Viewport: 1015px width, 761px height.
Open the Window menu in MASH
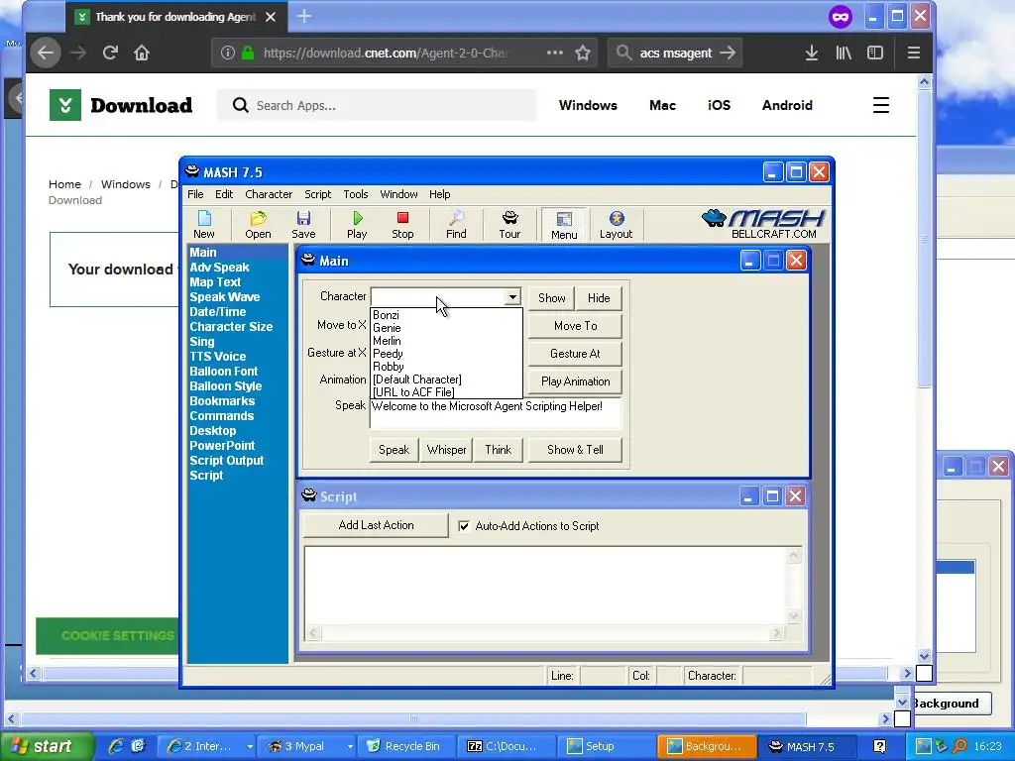pos(398,194)
